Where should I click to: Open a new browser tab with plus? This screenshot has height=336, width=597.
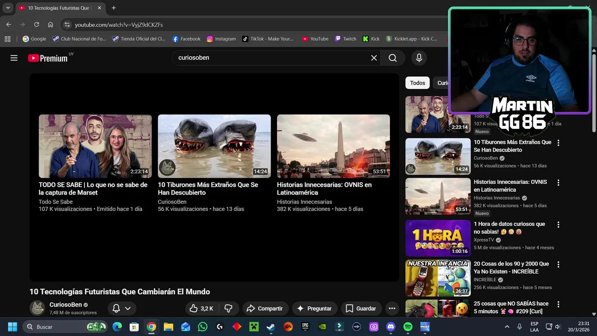(113, 8)
